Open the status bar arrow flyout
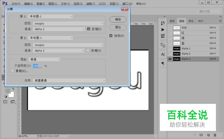 (68, 136)
